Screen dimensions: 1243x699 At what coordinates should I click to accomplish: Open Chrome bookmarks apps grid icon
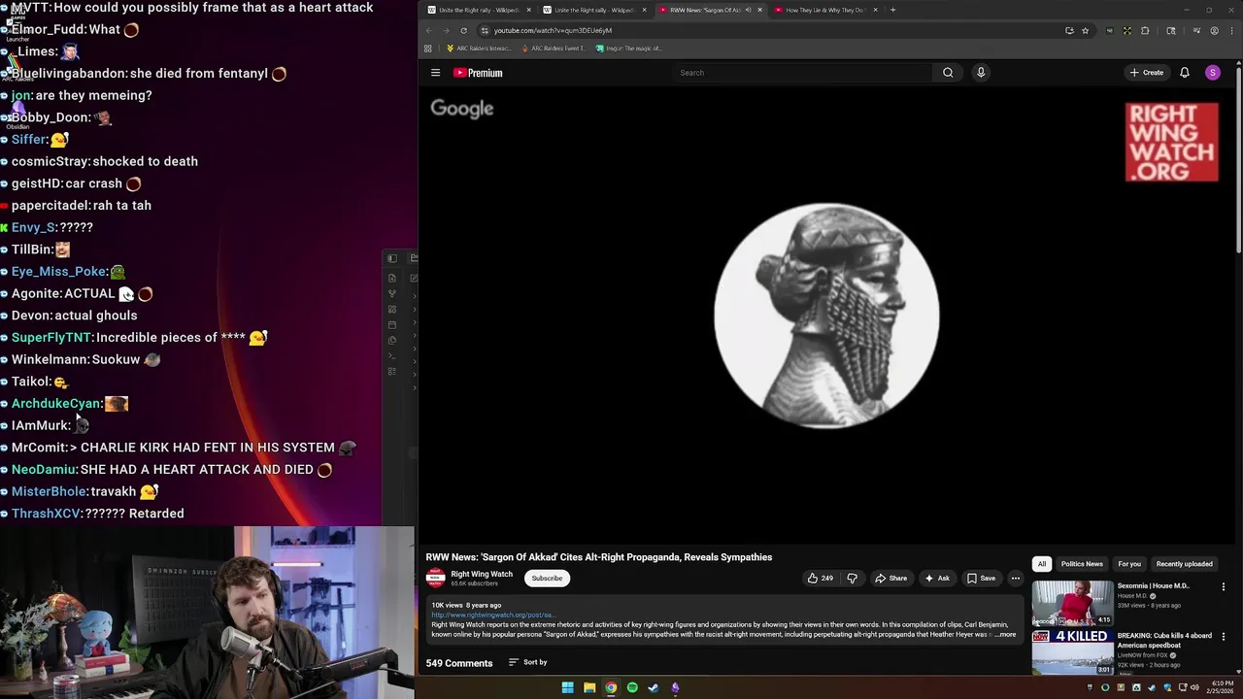click(x=427, y=49)
